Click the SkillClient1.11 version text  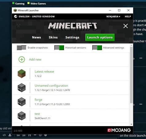click(x=43, y=118)
